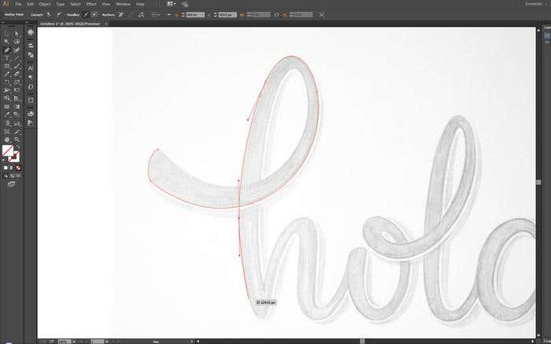Select the Zoom tool
Viewport: 551px width, 344px height.
click(x=17, y=139)
